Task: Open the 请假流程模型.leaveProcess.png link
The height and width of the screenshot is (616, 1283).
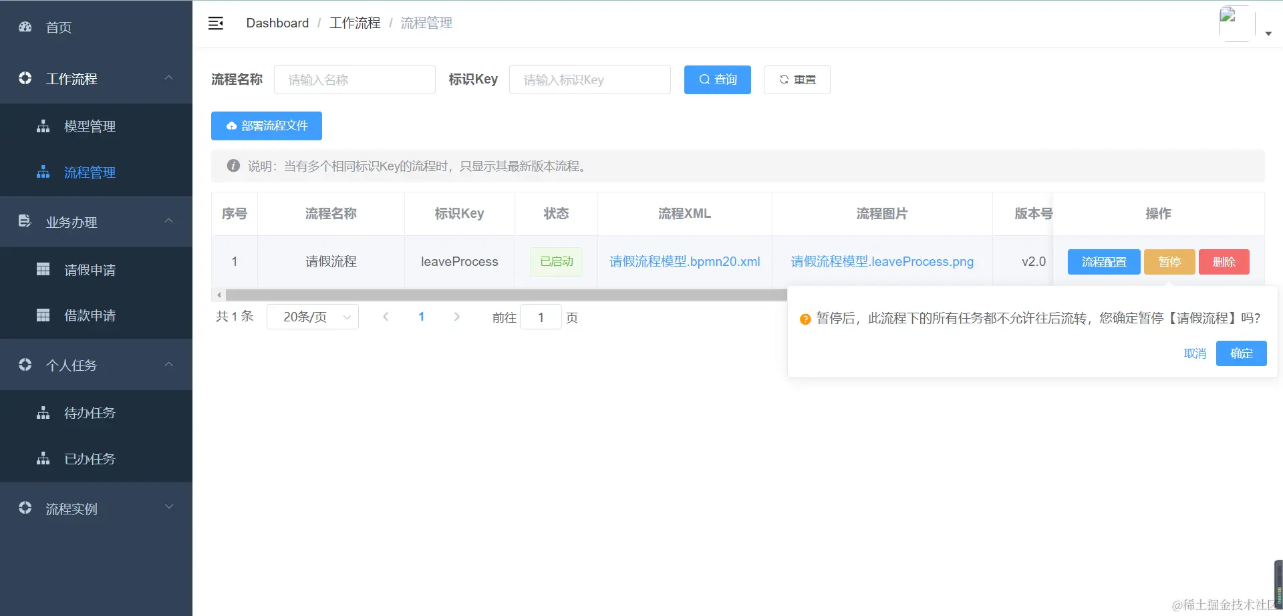Action: pos(882,262)
